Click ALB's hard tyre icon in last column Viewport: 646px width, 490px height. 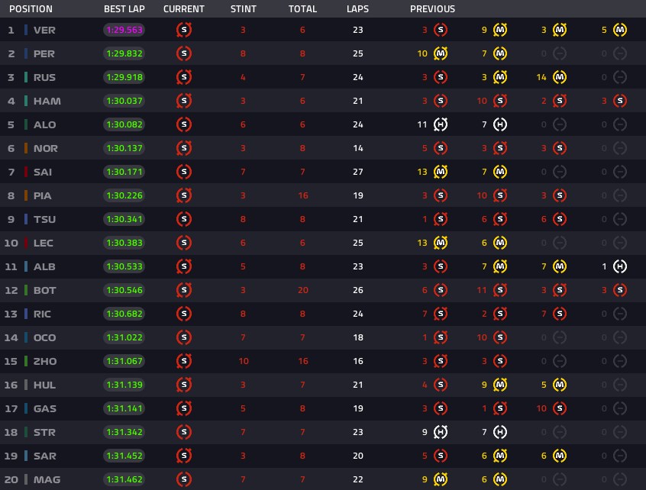click(x=619, y=266)
